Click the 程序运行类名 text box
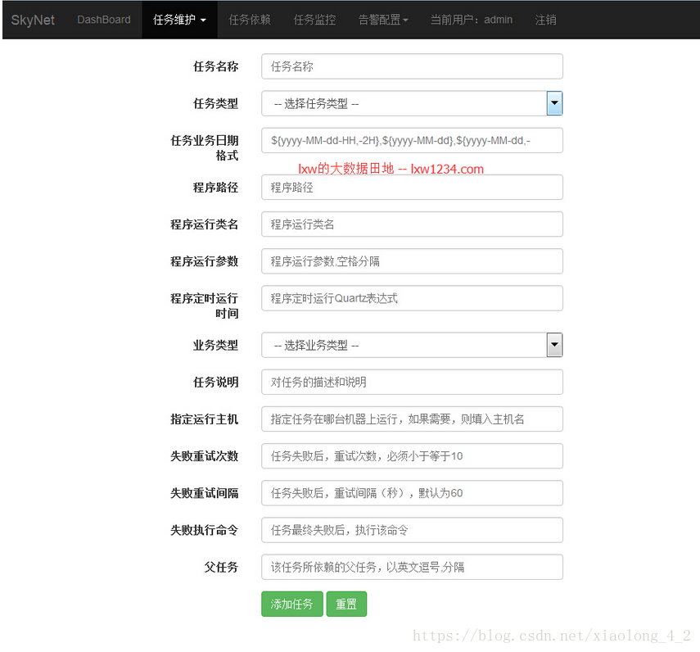The width and height of the screenshot is (700, 652). [412, 224]
